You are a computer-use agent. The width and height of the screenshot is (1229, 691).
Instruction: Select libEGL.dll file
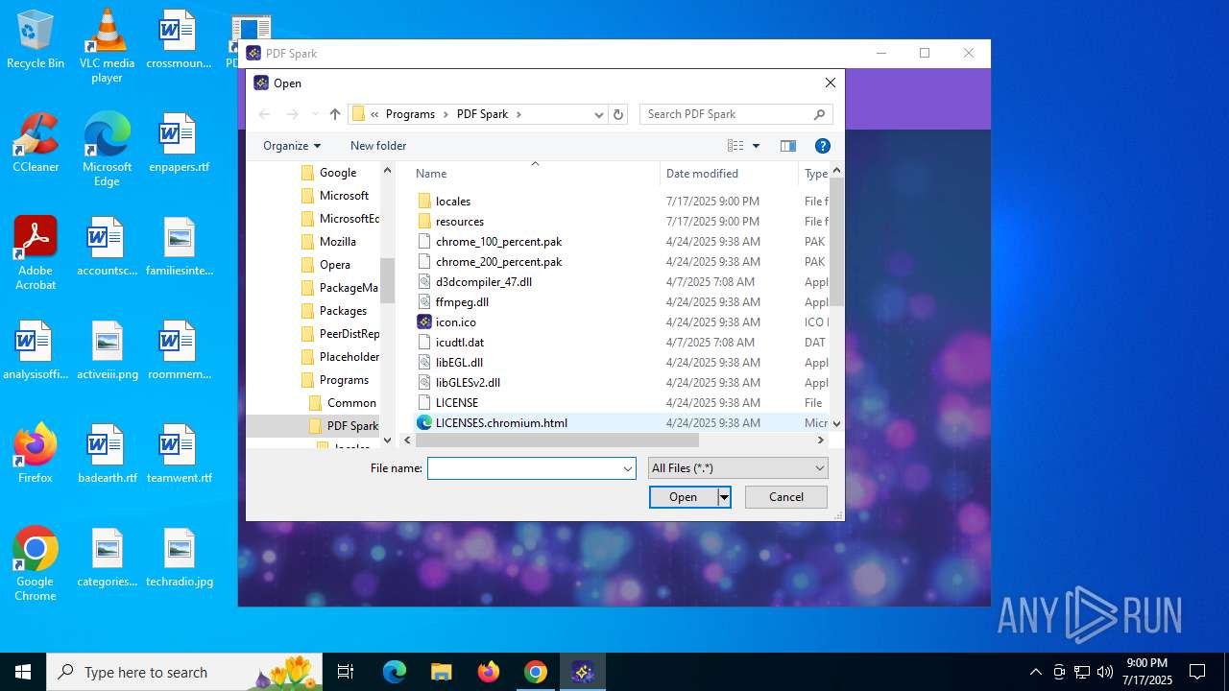[x=459, y=363]
